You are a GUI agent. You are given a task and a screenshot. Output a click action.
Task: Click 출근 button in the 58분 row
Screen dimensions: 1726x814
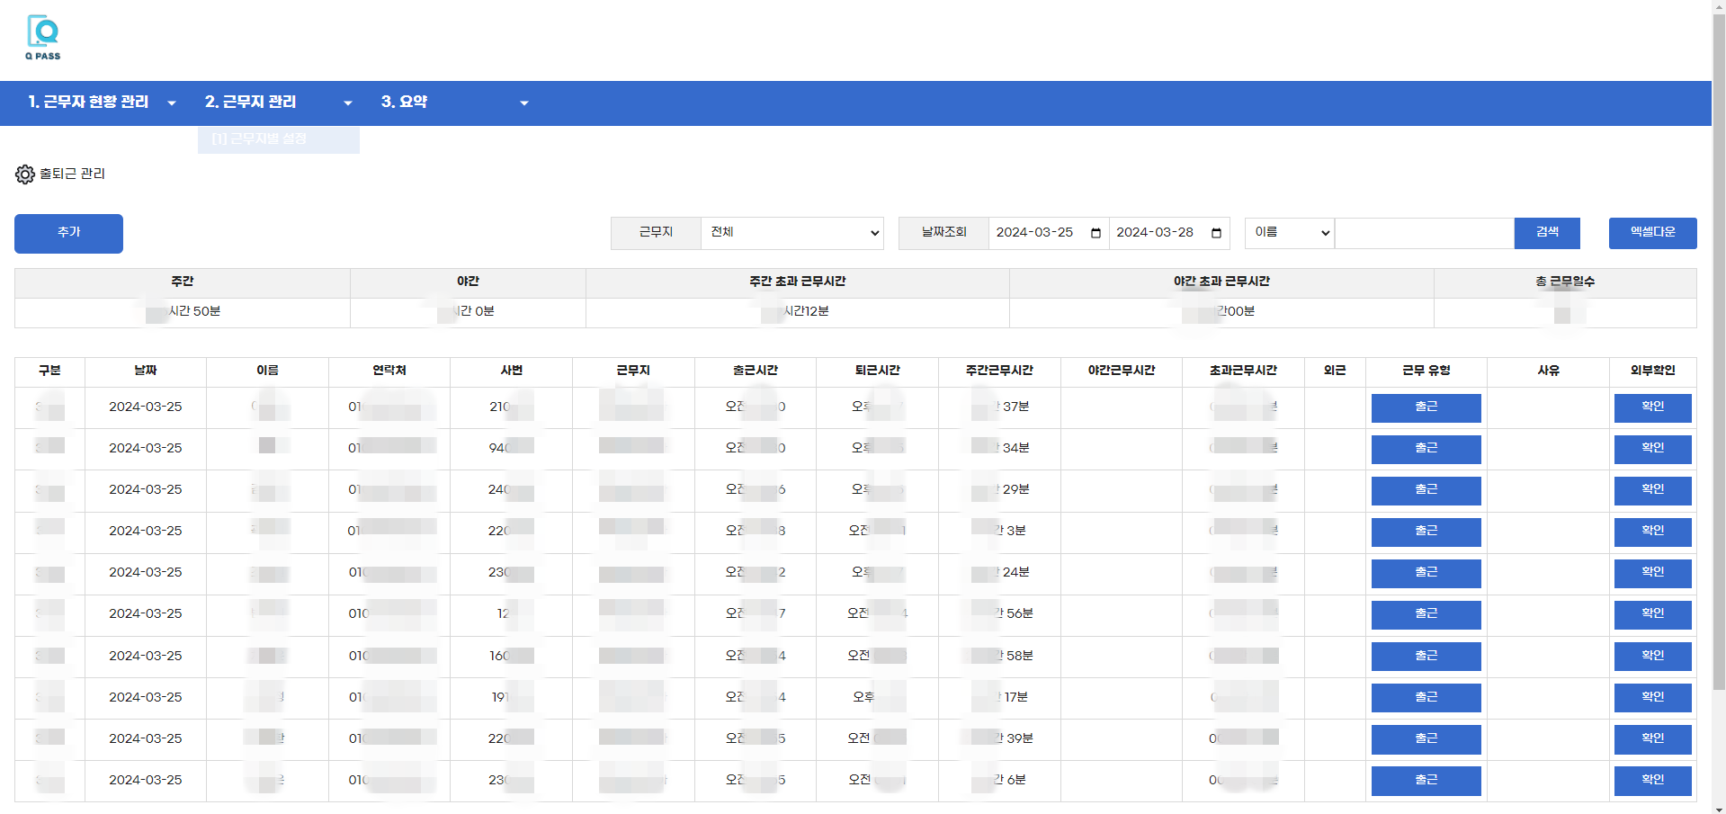click(x=1426, y=657)
